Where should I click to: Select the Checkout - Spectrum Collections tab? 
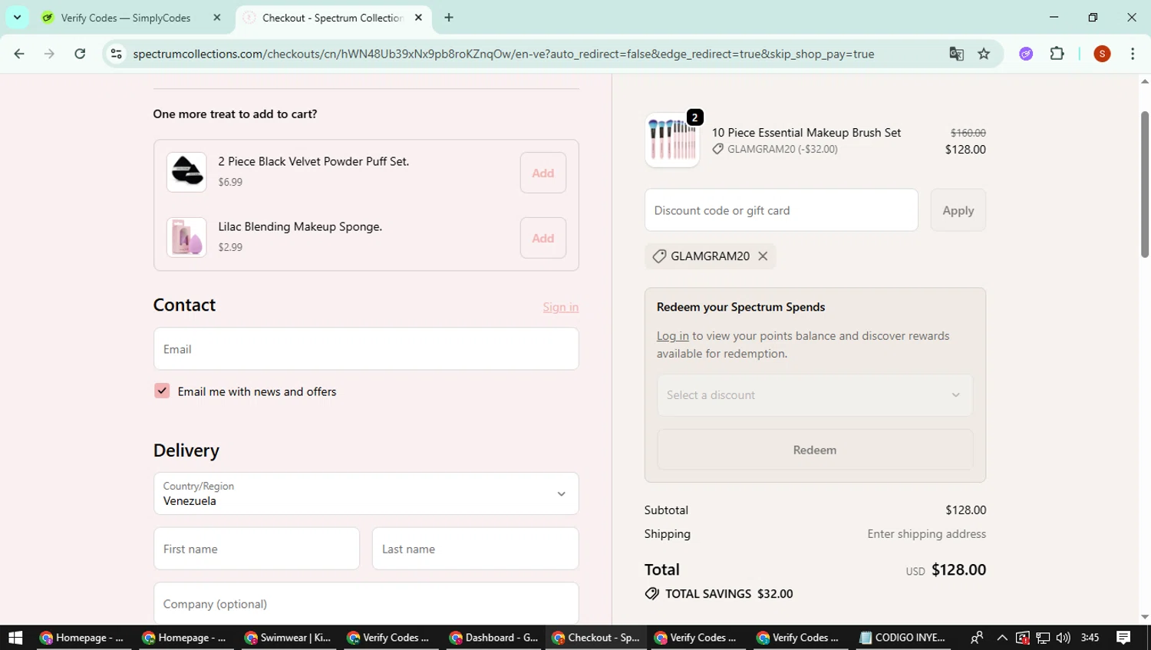[x=333, y=18]
